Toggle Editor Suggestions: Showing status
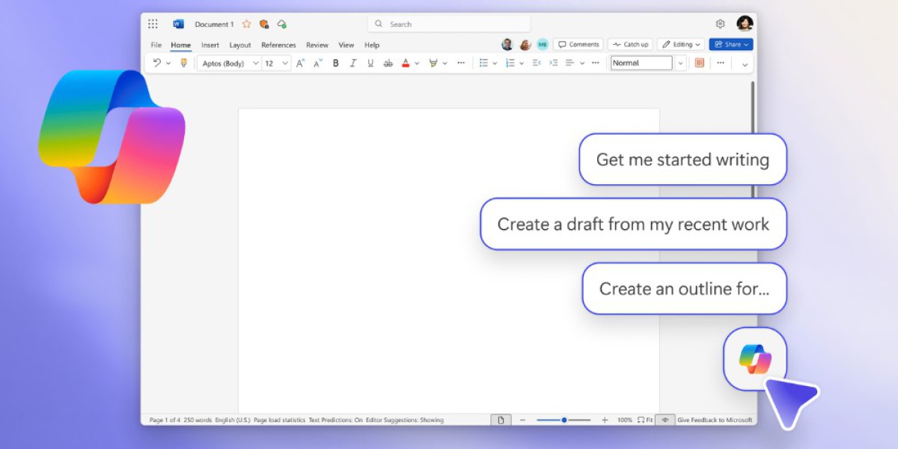Image resolution: width=898 pixels, height=449 pixels. (404, 420)
